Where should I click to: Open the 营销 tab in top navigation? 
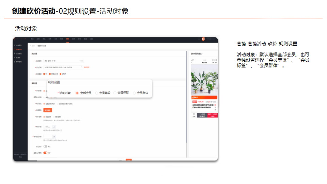(67, 39)
